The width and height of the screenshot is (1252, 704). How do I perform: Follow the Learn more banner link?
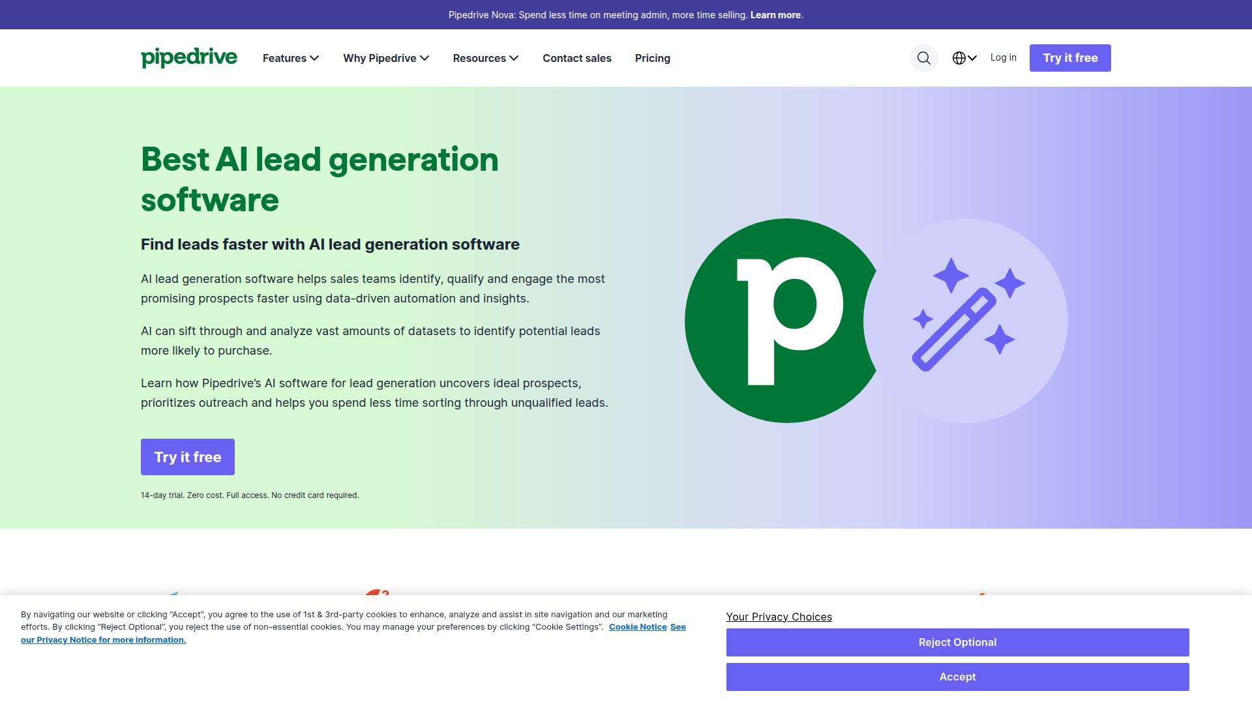pyautogui.click(x=775, y=15)
